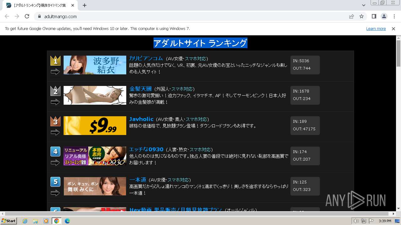Screen dimensions: 401x225
Task: Open Microsoft Edge from the taskbar
Action: [x=67, y=221]
